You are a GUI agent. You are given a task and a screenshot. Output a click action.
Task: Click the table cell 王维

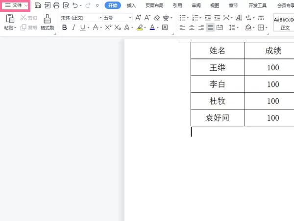(x=218, y=67)
